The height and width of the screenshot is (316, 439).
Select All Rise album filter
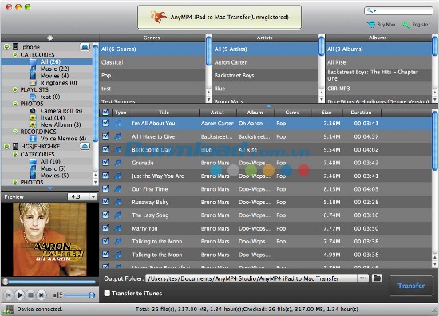coord(378,62)
